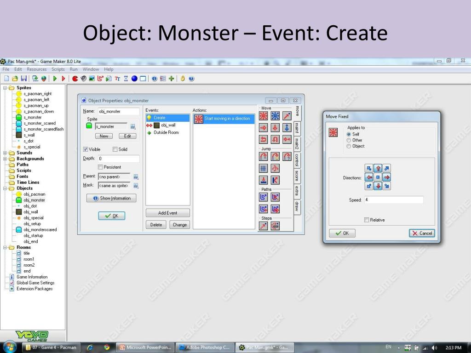
Task: Select the Jump to Start action icon
Action: click(x=275, y=156)
